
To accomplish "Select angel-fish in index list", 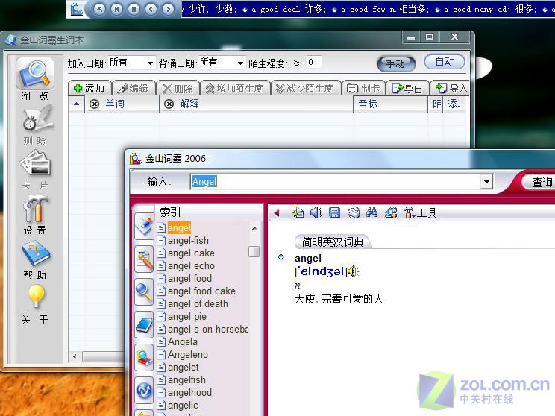I will point(188,241).
